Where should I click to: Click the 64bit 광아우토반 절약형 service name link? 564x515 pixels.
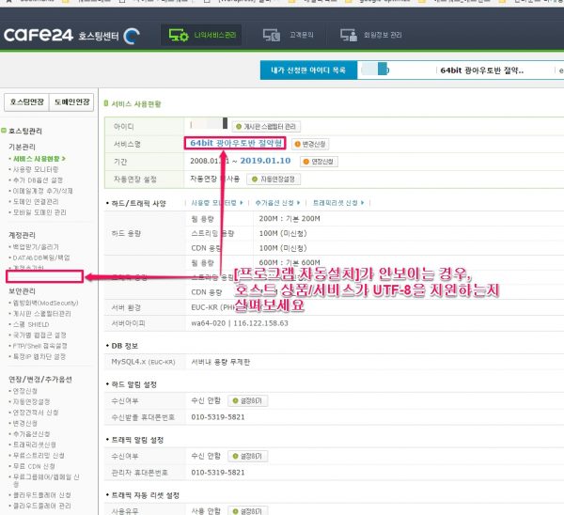coord(236,143)
